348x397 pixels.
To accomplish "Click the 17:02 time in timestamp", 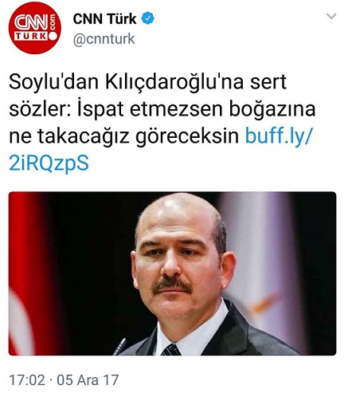I will point(27,380).
